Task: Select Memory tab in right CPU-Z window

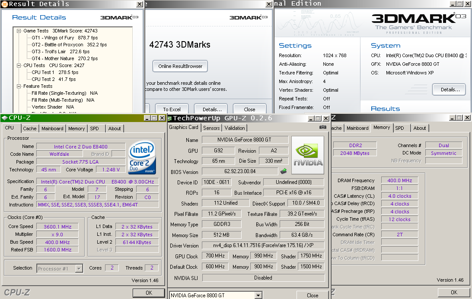Action: click(x=382, y=128)
